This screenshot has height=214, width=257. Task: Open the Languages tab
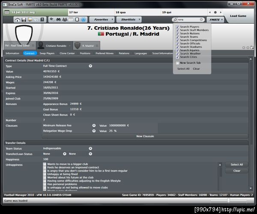tap(141, 53)
